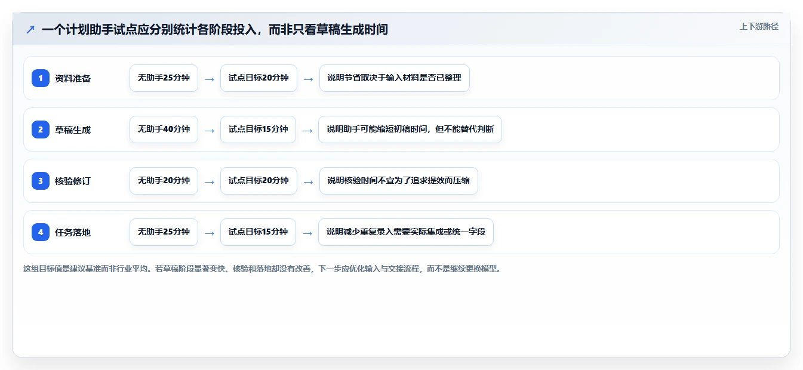Click the 任务落地 stage label
Viewport: 803px width, 370px height.
click(73, 232)
